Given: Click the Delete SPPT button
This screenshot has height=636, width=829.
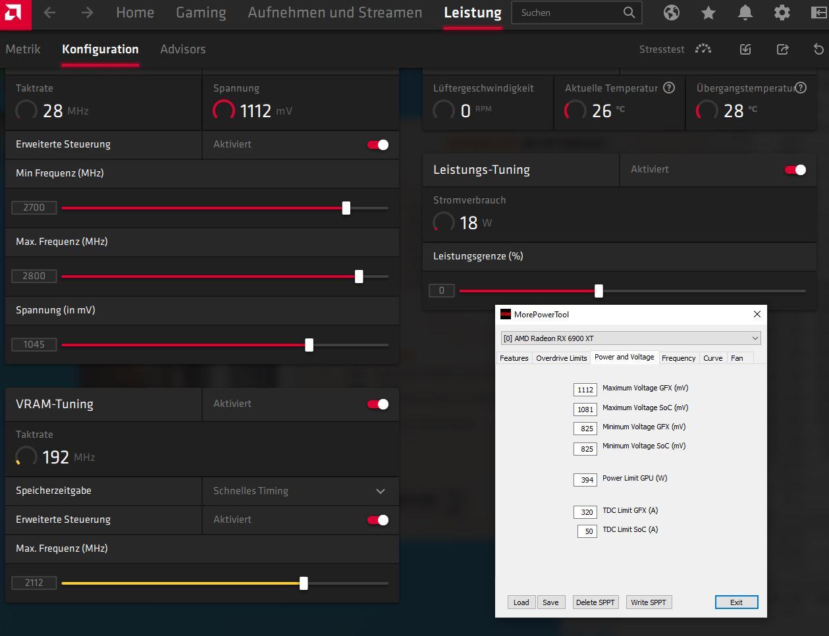Looking at the screenshot, I should 595,602.
